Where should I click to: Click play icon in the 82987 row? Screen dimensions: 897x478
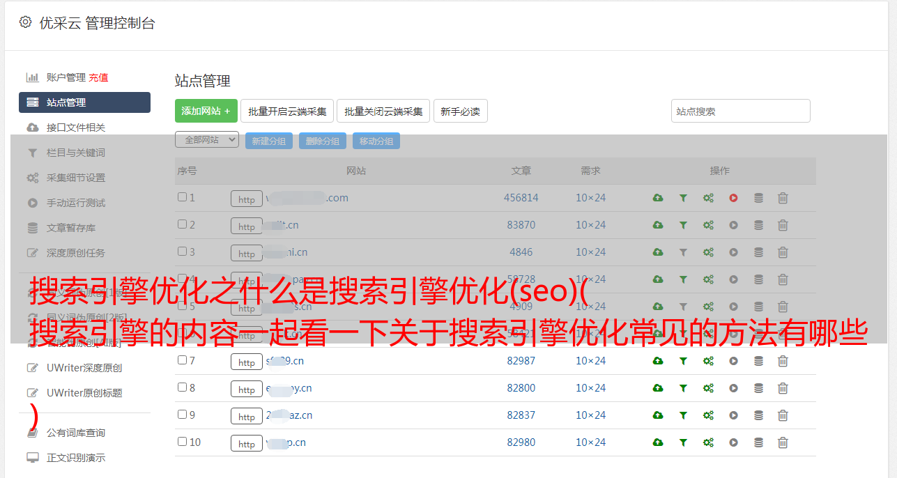tap(733, 361)
